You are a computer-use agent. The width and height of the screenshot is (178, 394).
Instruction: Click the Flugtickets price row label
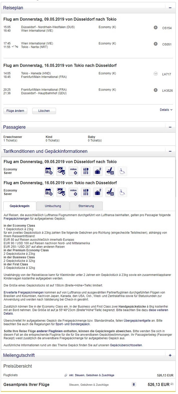(11, 375)
